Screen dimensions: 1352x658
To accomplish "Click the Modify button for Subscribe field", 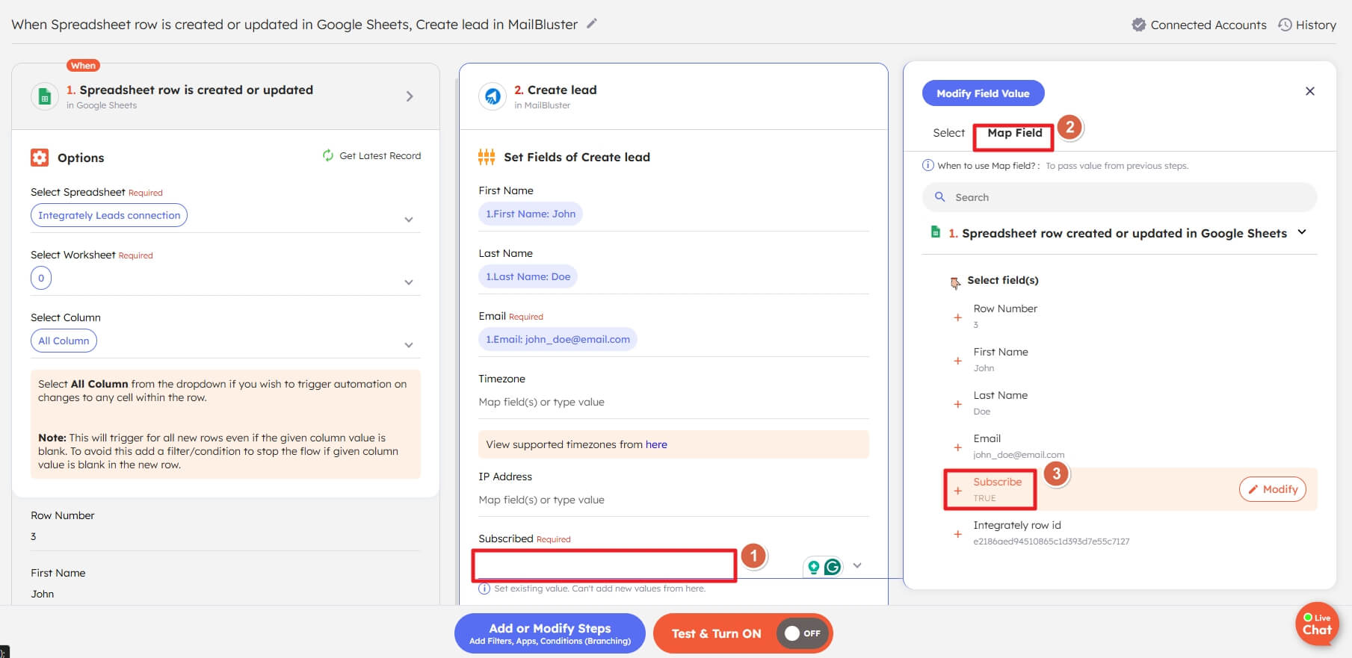I will [x=1272, y=489].
